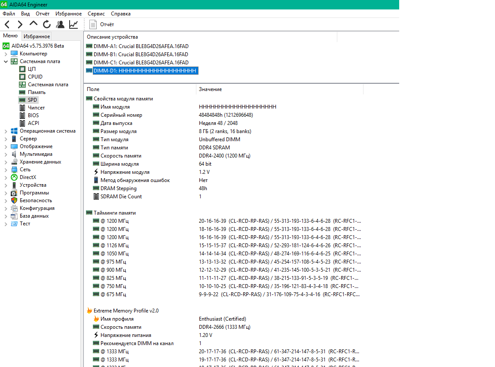Select the Устройства tree item

click(33, 185)
